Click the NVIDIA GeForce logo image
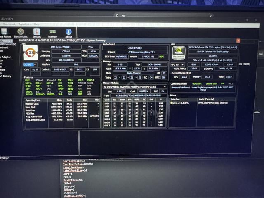The width and height of the screenshot is (264, 198). 179,52
